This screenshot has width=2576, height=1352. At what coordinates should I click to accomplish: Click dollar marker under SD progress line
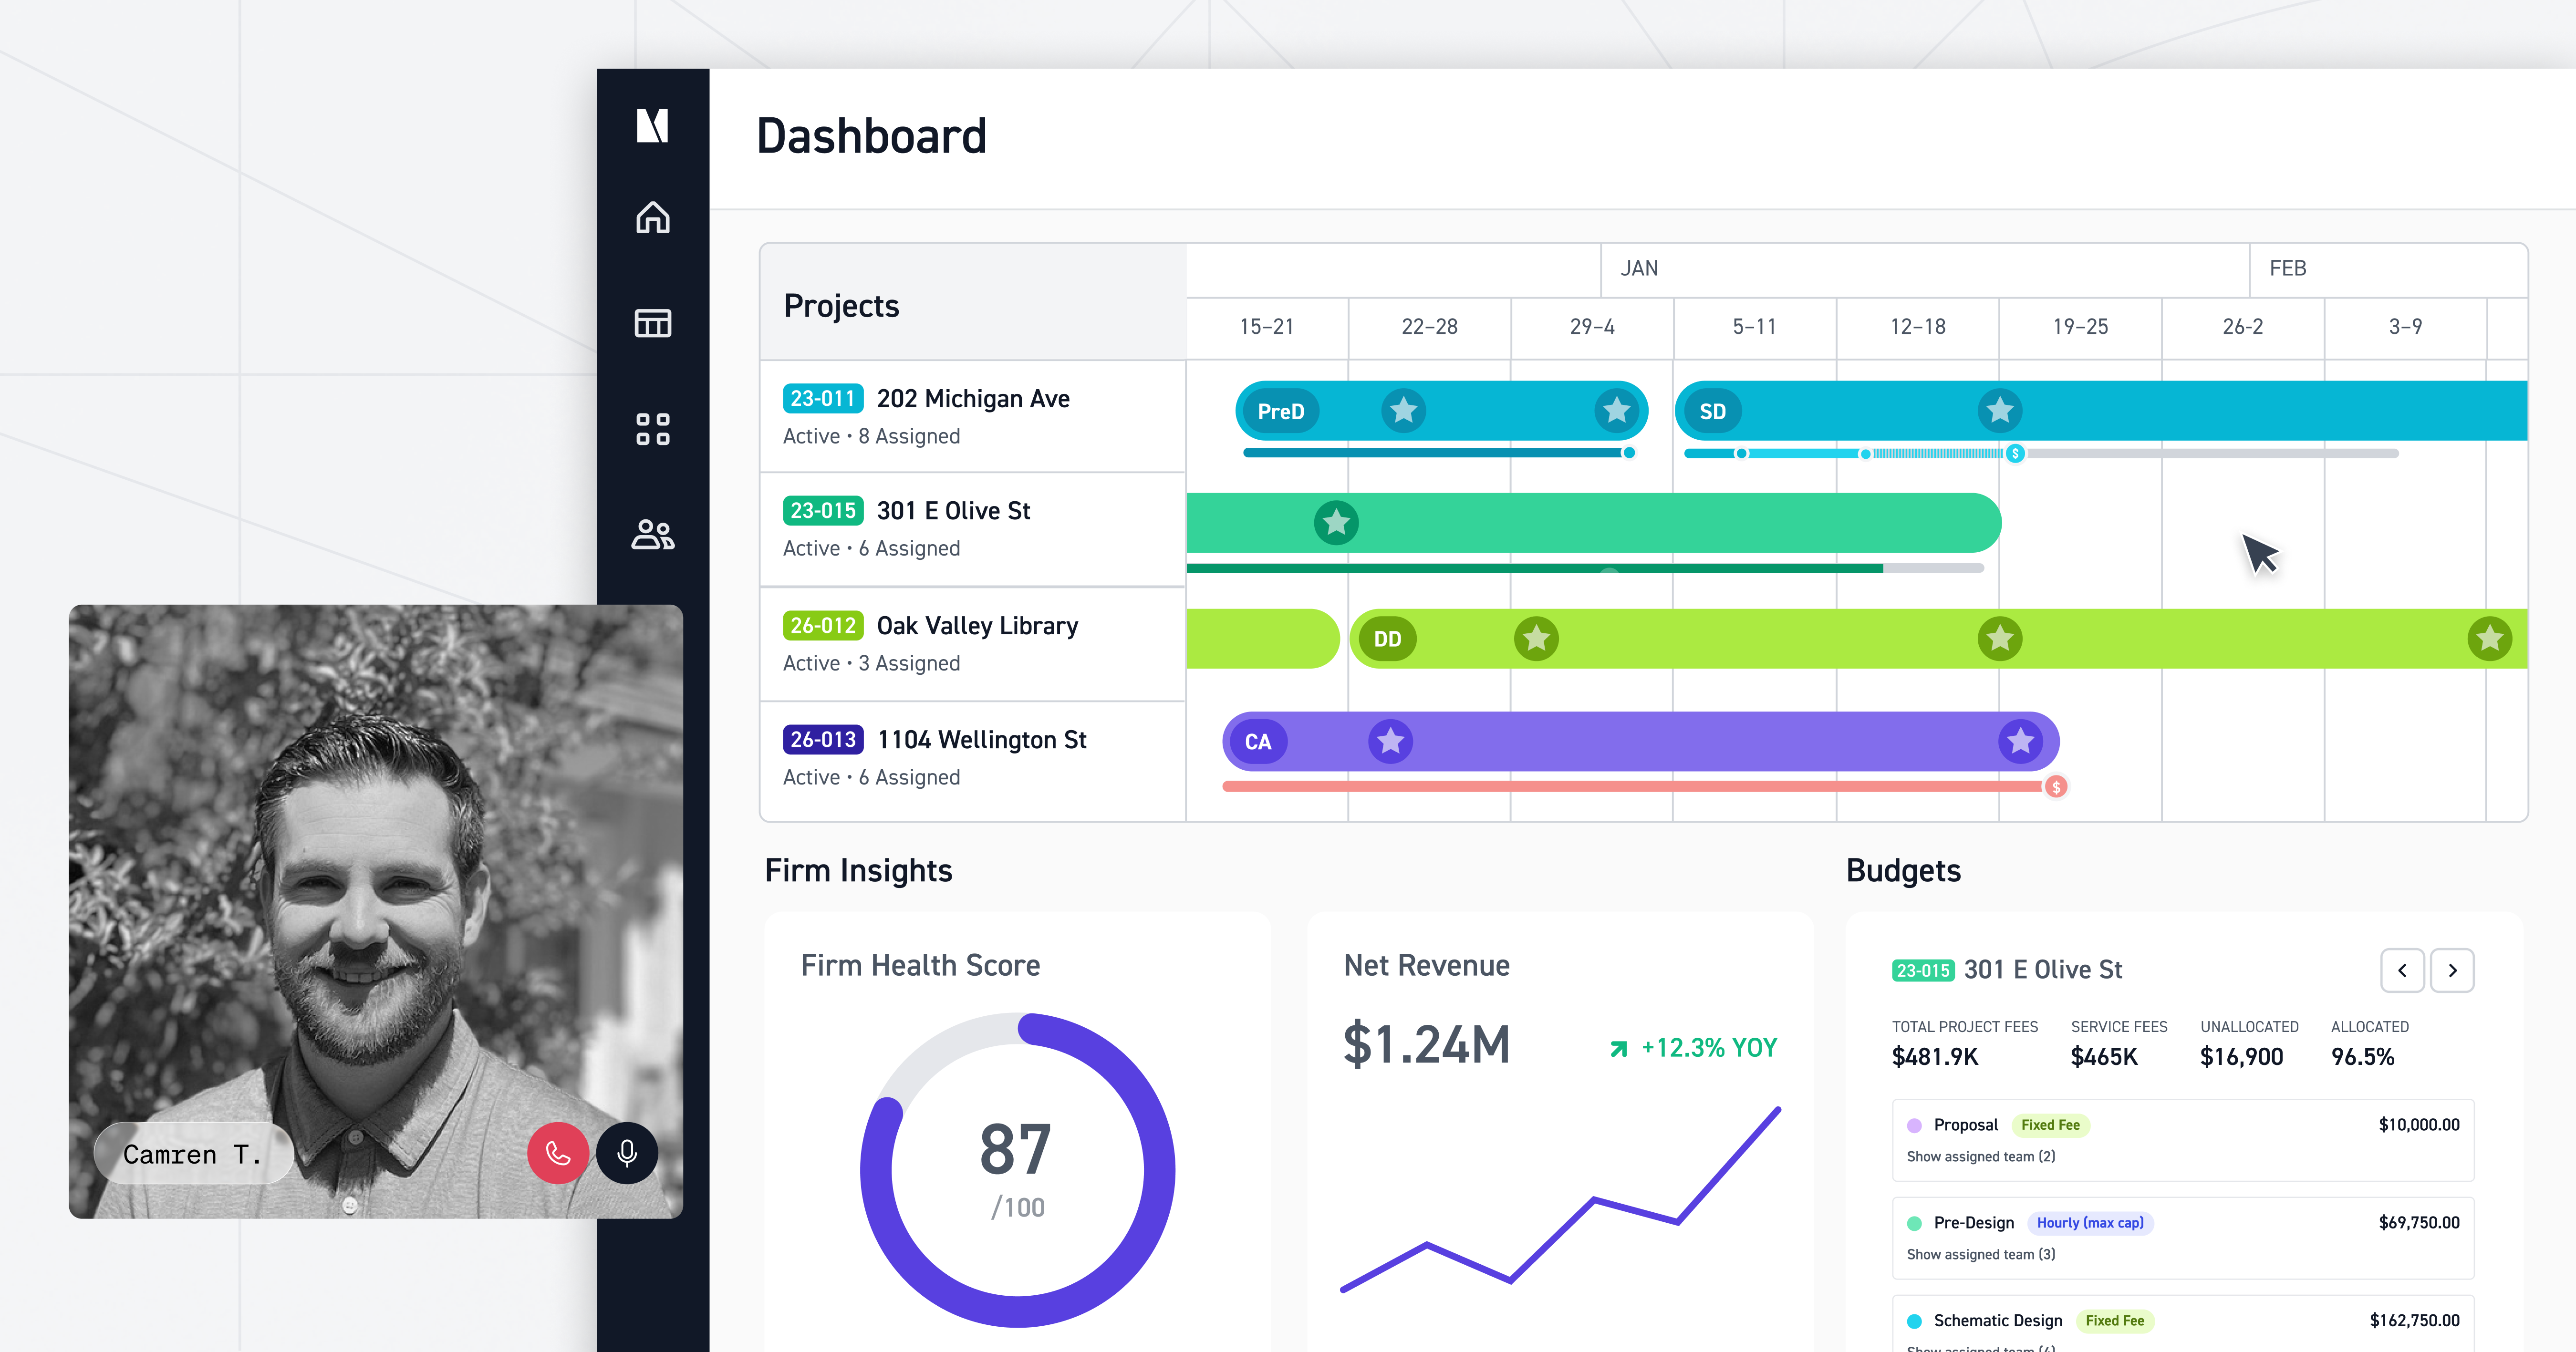pyautogui.click(x=2015, y=454)
